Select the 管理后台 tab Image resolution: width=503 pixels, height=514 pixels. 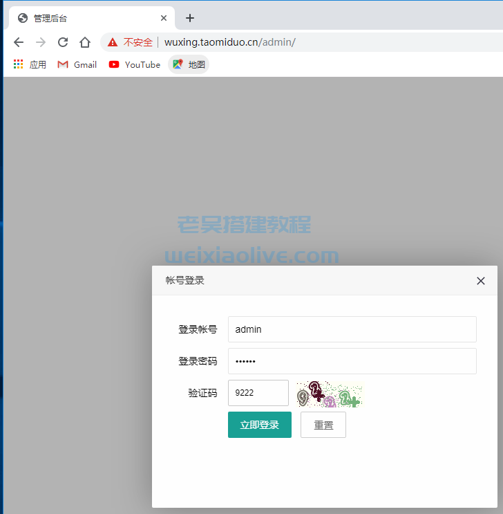92,18
